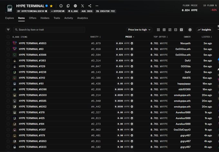Open creator HYPETERMINALSDEVV profile chip
This screenshot has height=152, width=219.
pos(32,11)
